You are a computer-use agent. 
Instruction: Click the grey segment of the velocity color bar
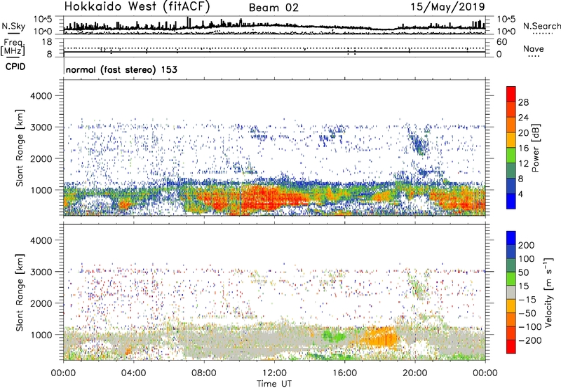511,292
